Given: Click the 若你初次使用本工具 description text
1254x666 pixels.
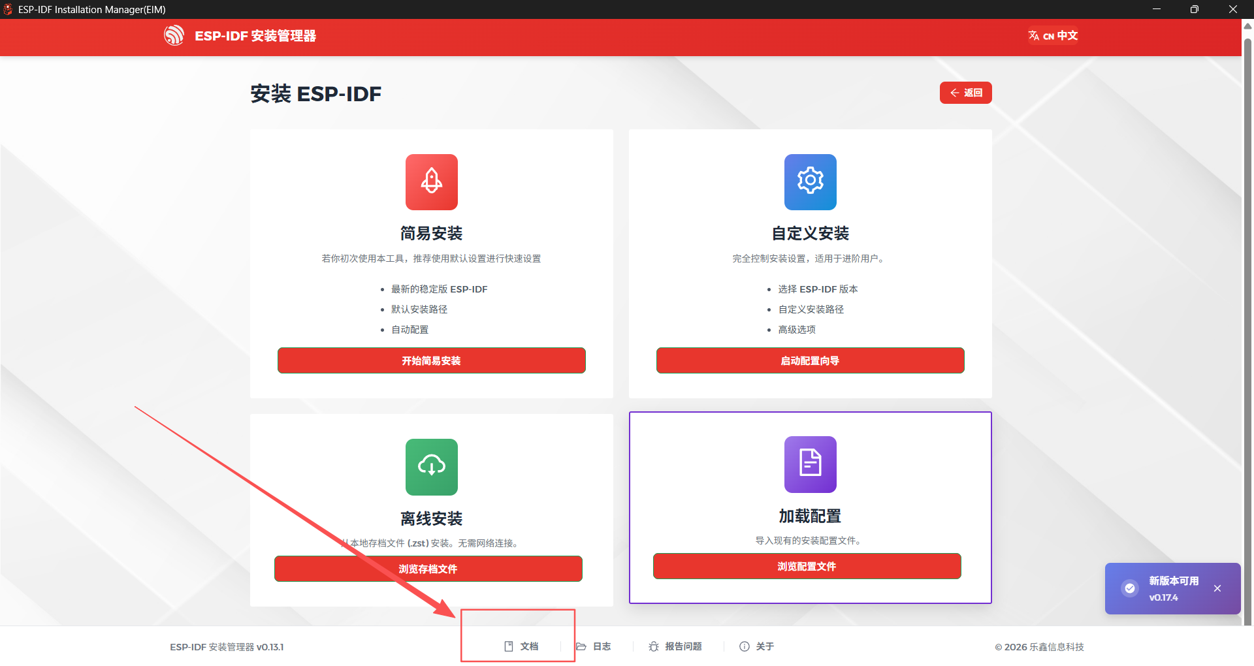Looking at the screenshot, I should [431, 259].
